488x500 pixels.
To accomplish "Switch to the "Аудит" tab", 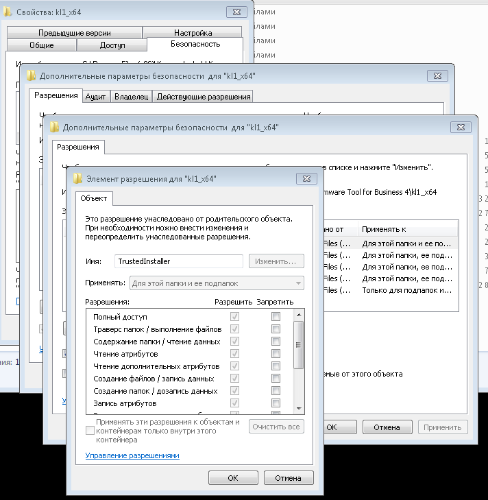I will (95, 97).
